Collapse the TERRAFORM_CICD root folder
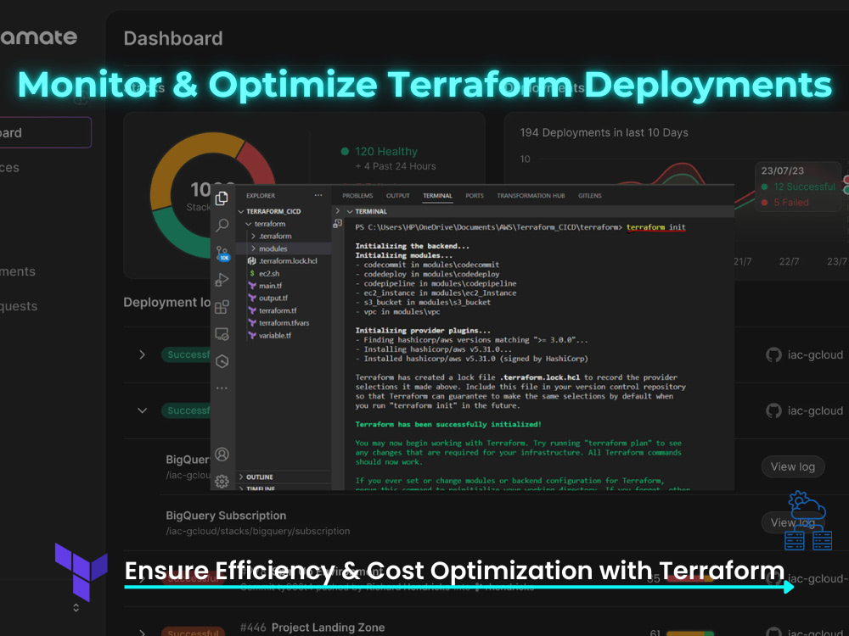Image resolution: width=849 pixels, height=636 pixels. (241, 211)
